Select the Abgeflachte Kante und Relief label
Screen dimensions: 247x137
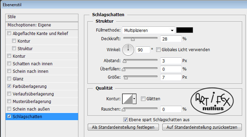click(40, 34)
